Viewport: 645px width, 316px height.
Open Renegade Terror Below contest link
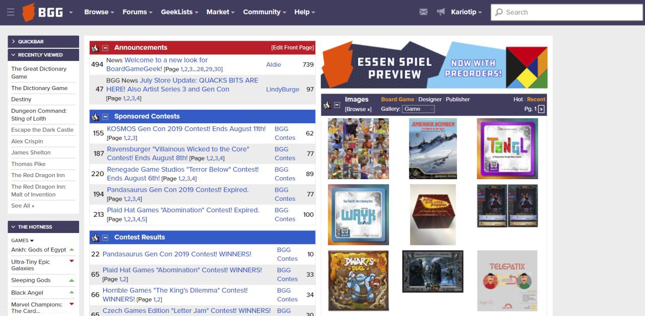click(183, 174)
